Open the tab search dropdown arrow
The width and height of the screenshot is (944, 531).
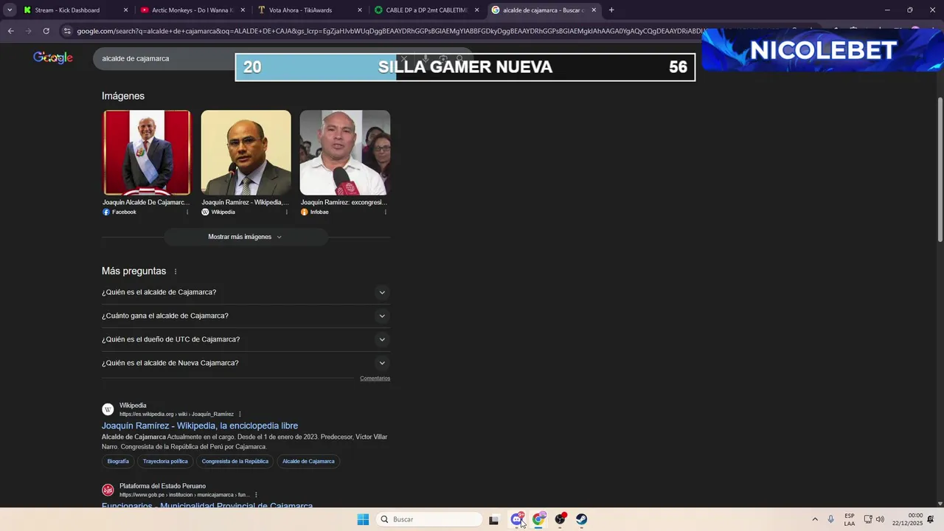[10, 10]
